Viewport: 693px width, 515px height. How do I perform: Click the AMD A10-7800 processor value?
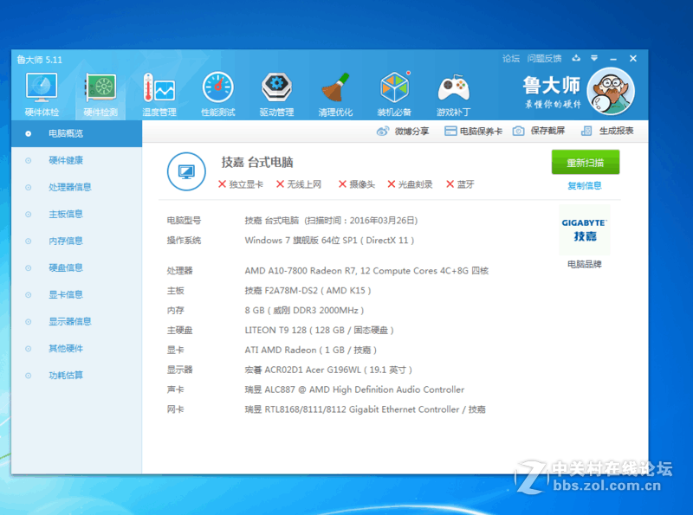tap(366, 271)
